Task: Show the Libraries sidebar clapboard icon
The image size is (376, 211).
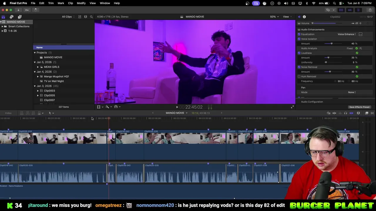Action: (3, 17)
